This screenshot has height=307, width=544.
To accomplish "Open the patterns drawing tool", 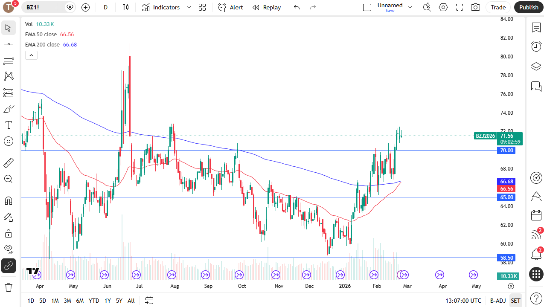I will point(8,76).
